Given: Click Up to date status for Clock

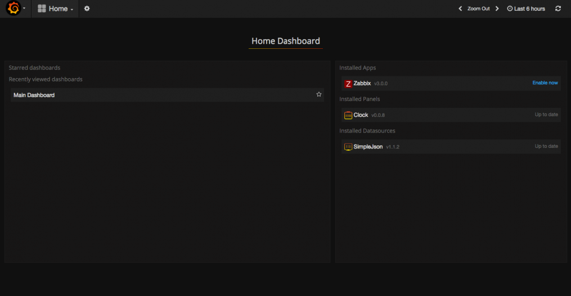Looking at the screenshot, I should (x=546, y=115).
